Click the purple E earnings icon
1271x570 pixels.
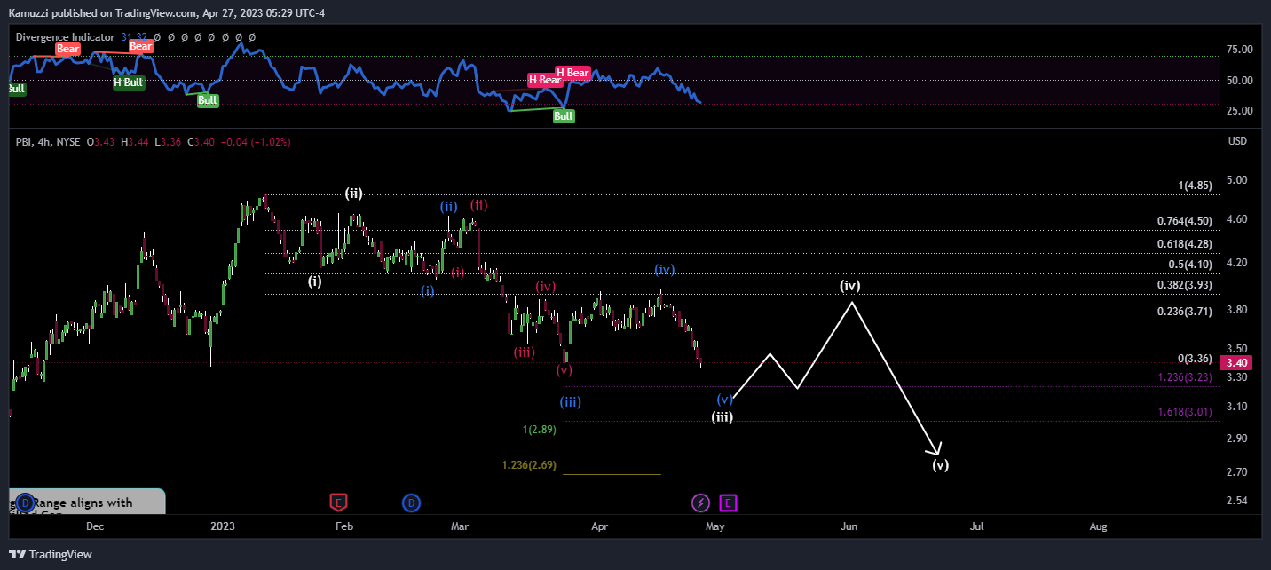click(728, 503)
